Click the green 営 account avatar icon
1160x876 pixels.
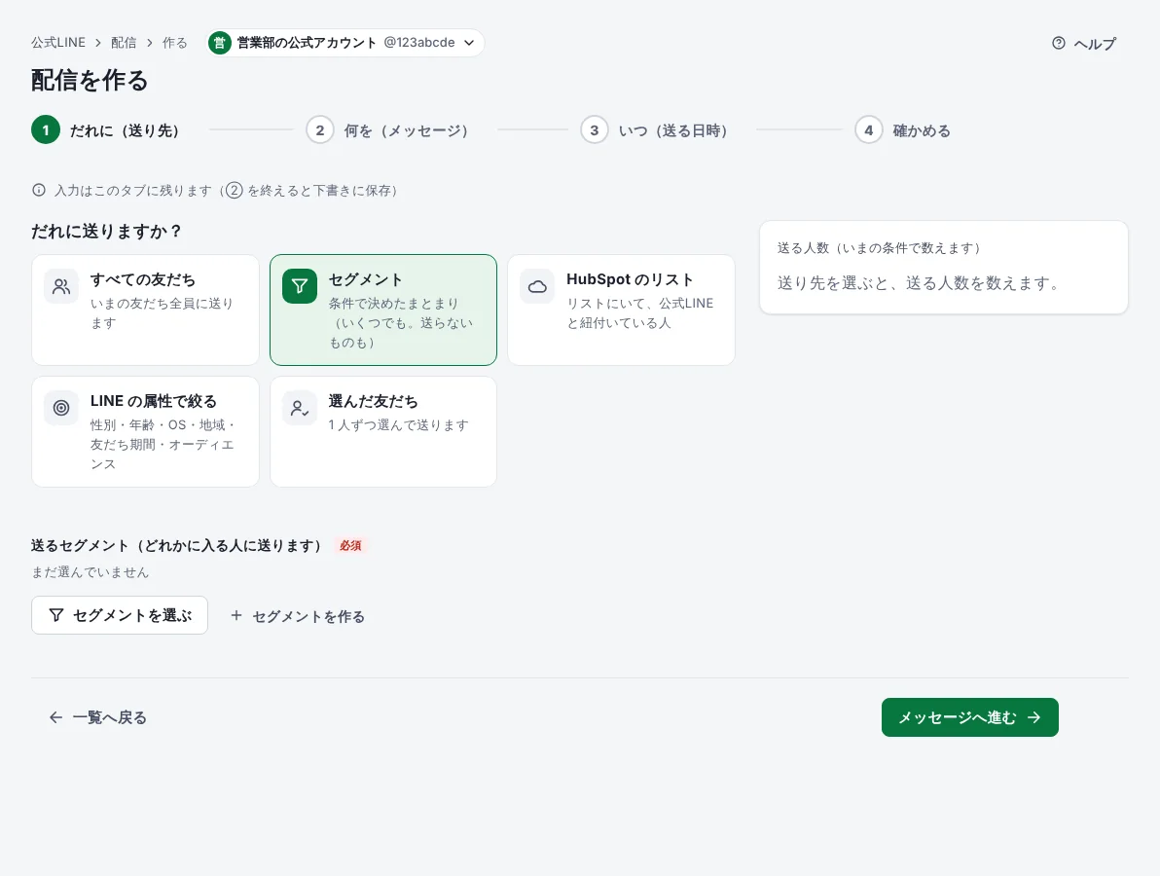tap(219, 43)
